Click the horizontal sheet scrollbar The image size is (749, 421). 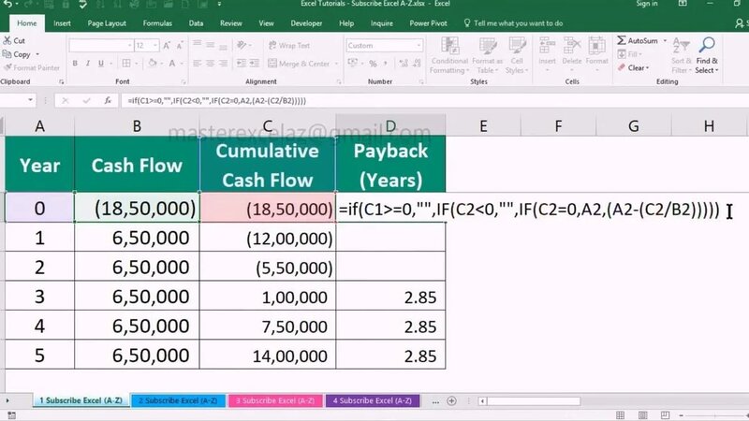point(533,401)
